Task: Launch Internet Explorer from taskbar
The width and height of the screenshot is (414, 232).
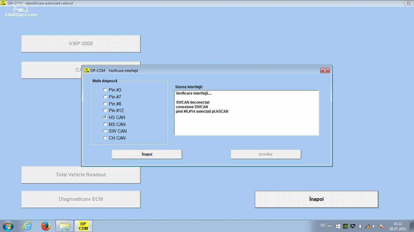Action: [27, 226]
